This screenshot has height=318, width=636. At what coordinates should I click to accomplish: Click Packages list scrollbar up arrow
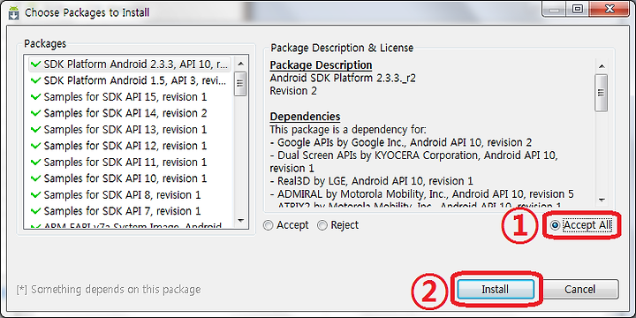(x=240, y=64)
